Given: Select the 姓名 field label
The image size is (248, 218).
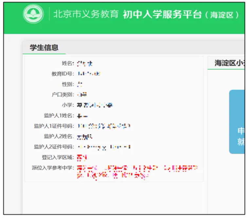Looking at the screenshot, I should point(68,64).
